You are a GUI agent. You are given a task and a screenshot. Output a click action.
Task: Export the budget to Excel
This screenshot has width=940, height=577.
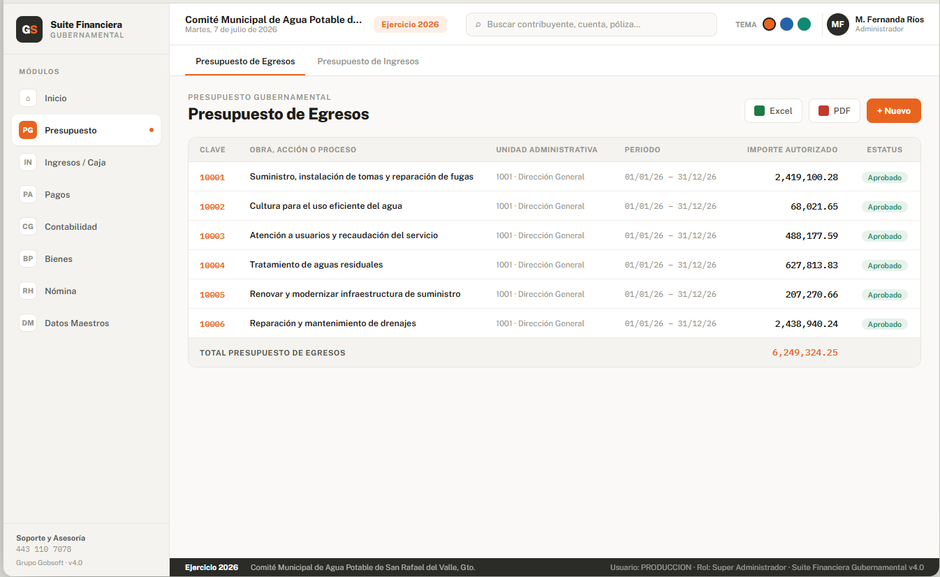(x=773, y=111)
